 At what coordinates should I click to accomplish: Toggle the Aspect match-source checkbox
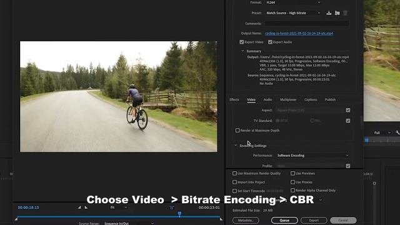coord(347,110)
